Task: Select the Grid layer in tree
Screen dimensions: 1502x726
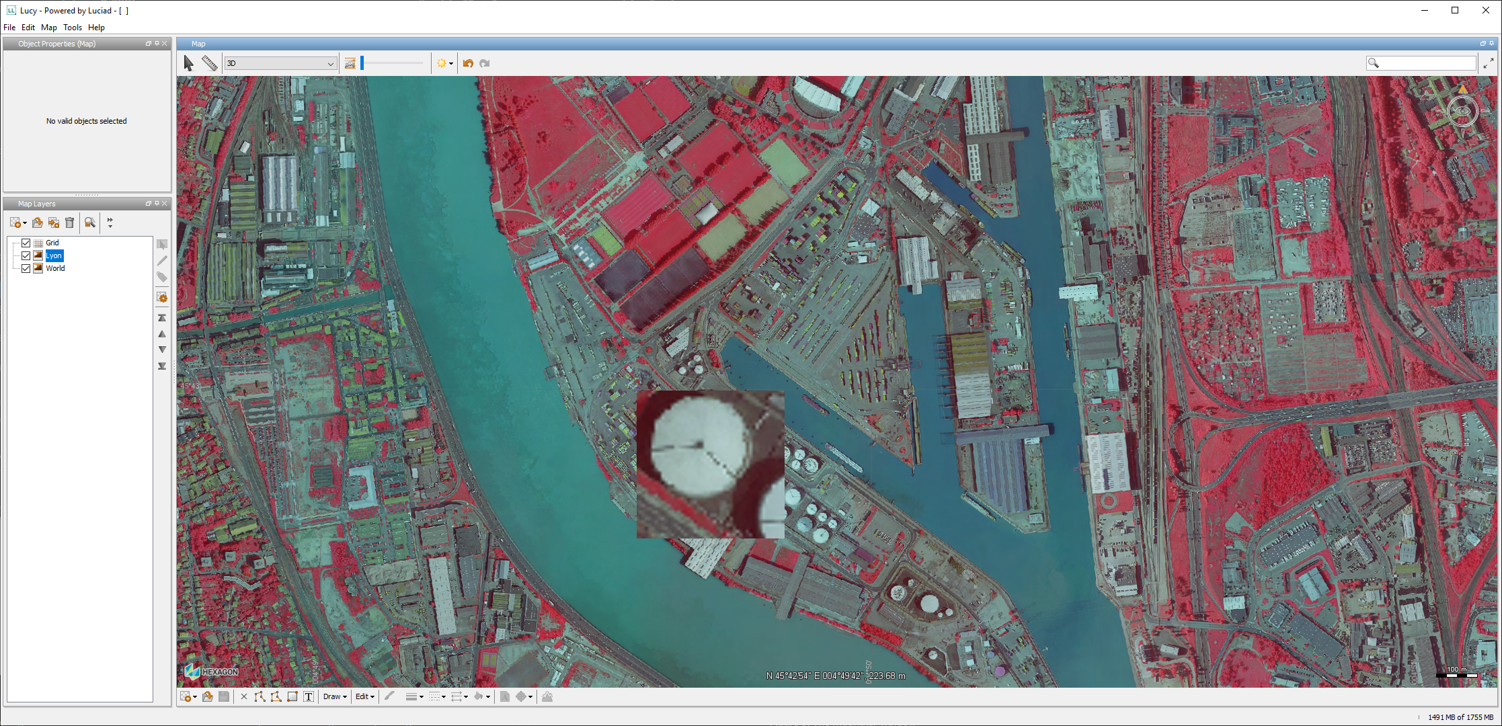Action: click(52, 243)
